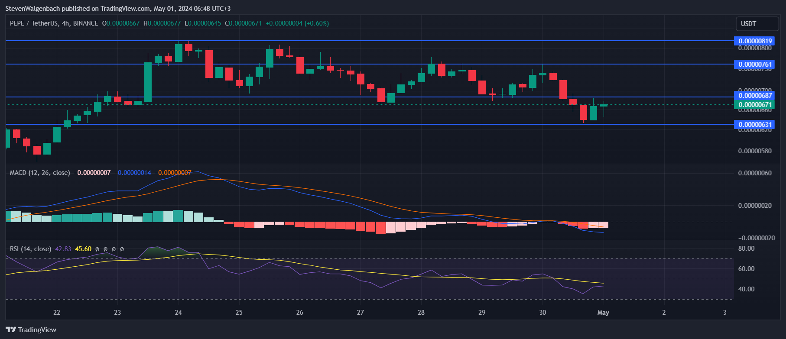Click the 0.00000060 MACD axis label
The image size is (786, 339).
pos(755,173)
